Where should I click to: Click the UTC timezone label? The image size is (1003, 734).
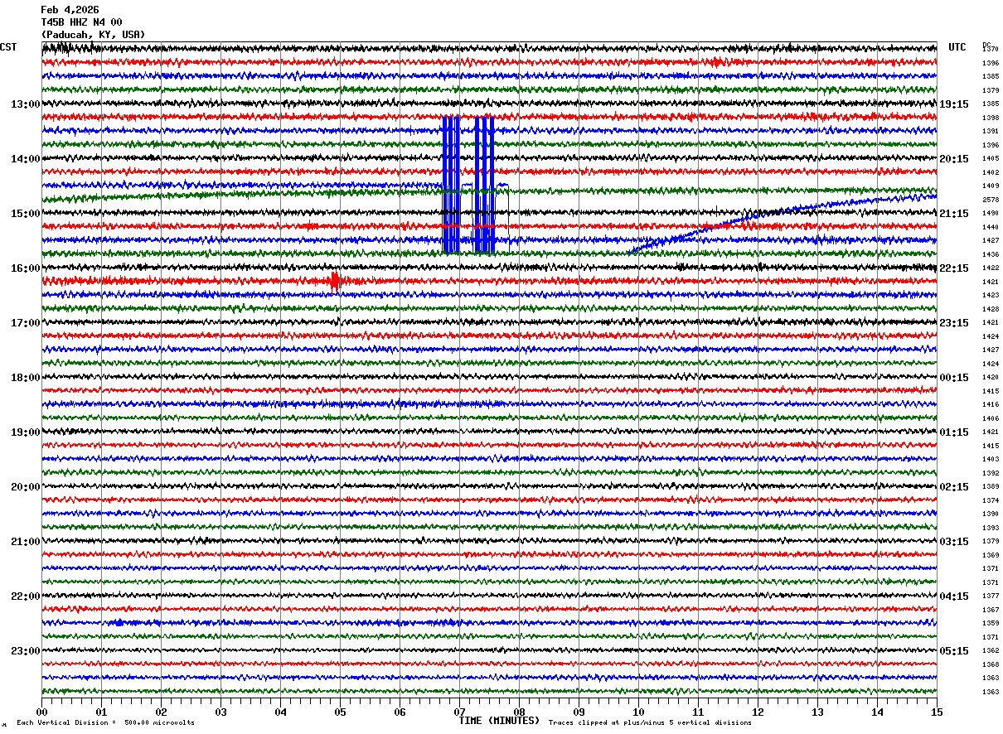[957, 47]
